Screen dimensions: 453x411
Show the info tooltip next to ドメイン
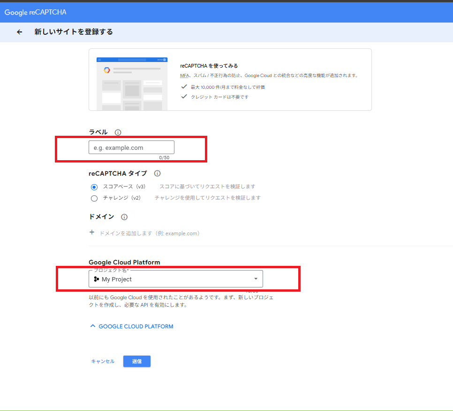pos(124,217)
